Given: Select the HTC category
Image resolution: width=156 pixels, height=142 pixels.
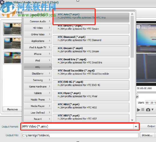Looking at the screenshot, I should (x=38, y=67).
